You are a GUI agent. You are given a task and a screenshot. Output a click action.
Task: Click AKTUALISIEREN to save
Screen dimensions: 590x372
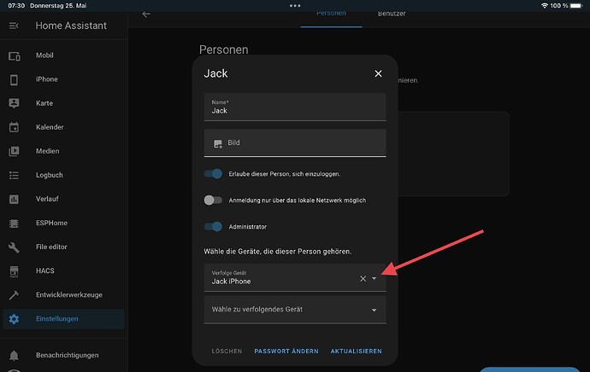coord(356,352)
